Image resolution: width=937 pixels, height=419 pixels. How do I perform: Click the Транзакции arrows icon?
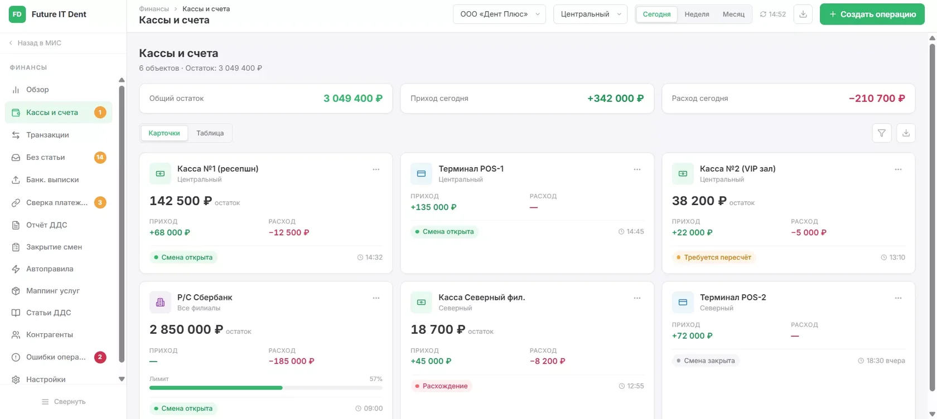(16, 135)
